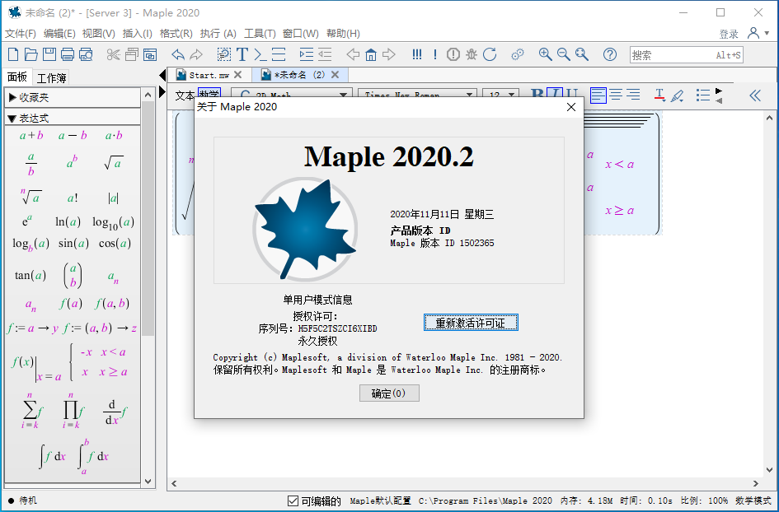Navigate forward with right arrow icon
Viewport: 779px width, 512px height.
point(389,54)
